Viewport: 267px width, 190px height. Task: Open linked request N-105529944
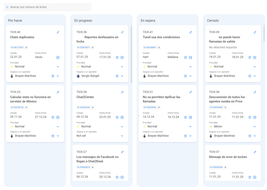(150, 108)
